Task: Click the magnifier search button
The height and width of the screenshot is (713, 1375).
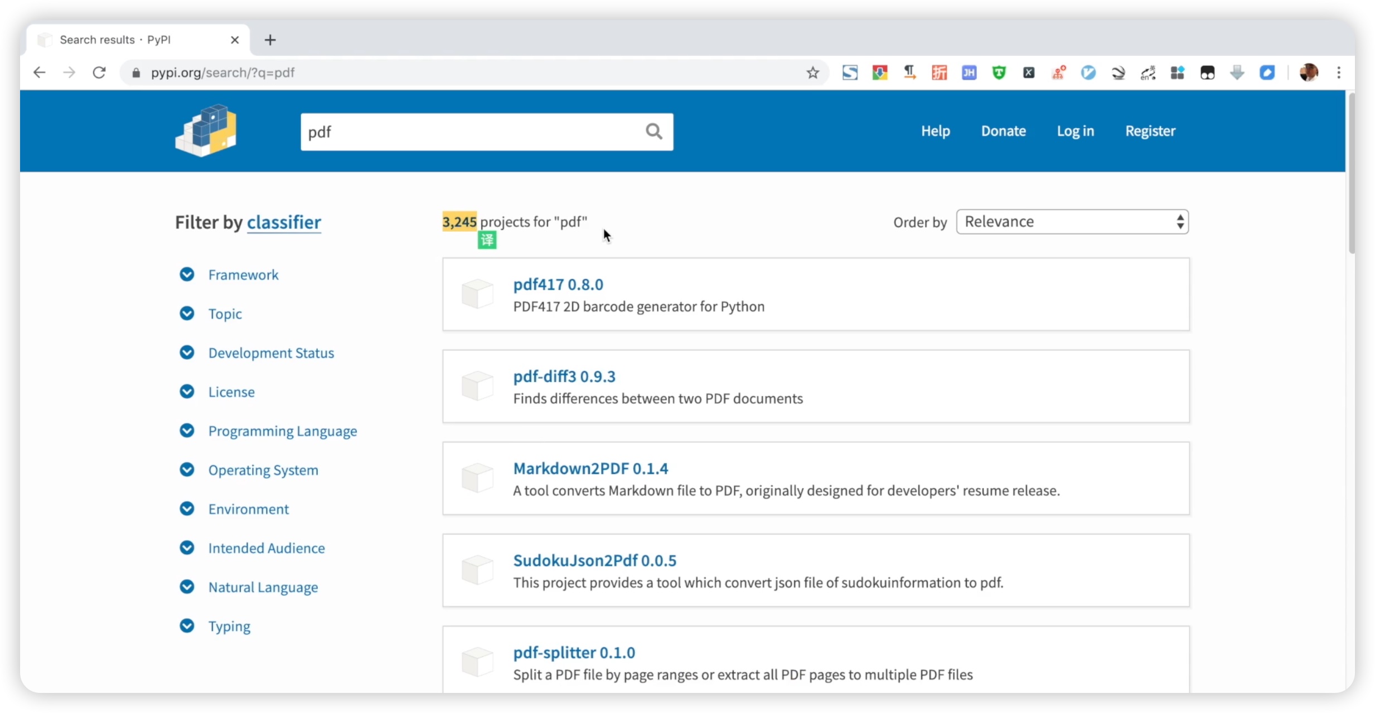Action: [653, 131]
